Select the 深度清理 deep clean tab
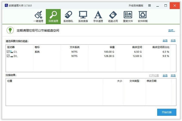The height and width of the screenshot is (121, 182). [53, 17]
